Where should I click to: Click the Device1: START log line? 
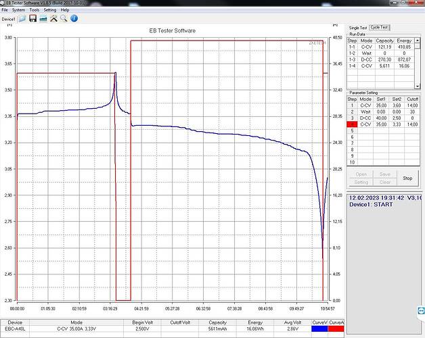371,204
